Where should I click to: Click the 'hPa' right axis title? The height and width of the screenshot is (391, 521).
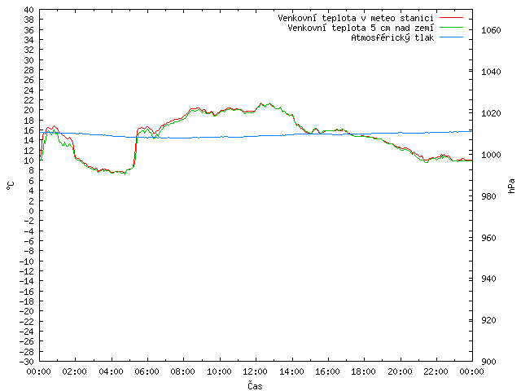511,186
